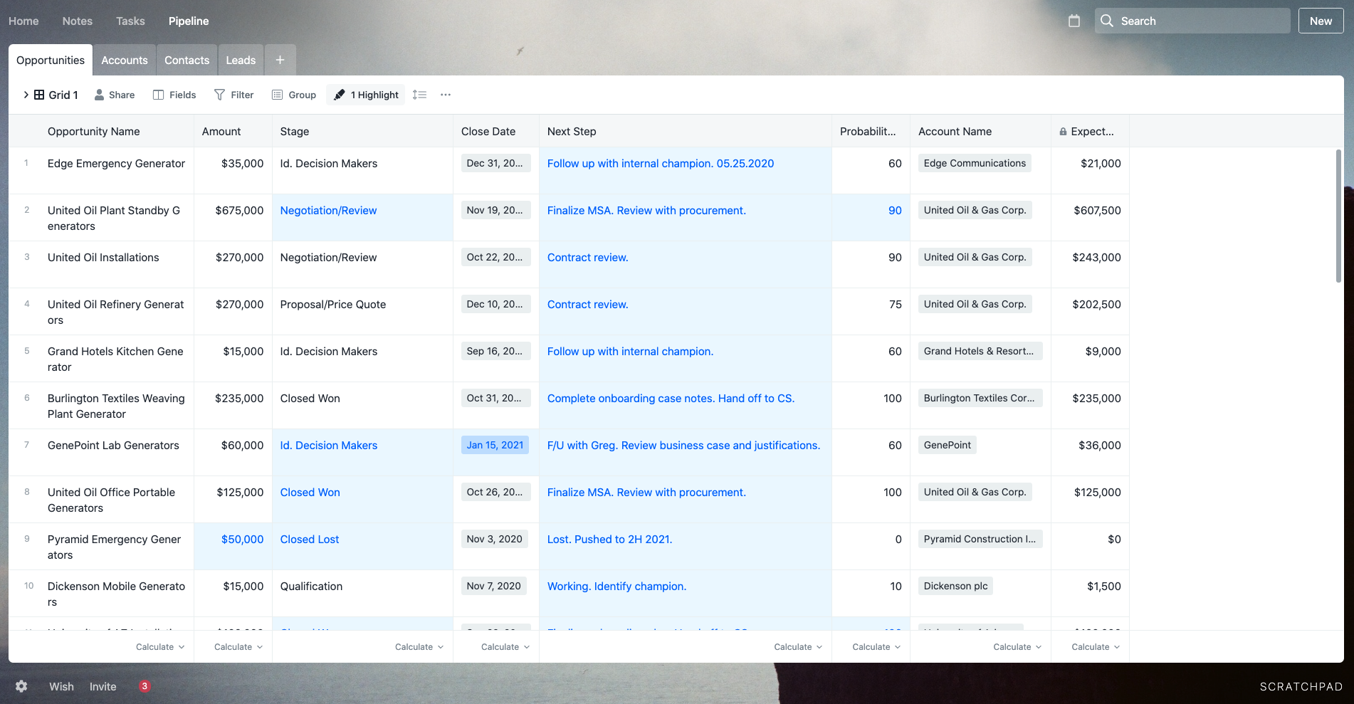Click the Stage column header

point(295,132)
